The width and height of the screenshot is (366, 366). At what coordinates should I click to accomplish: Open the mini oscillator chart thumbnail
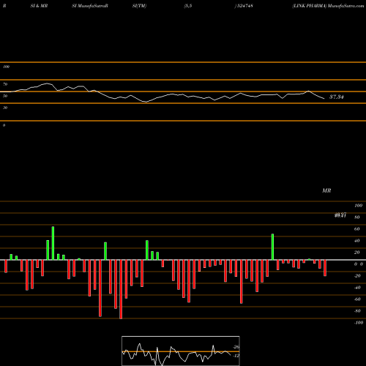click(181, 351)
